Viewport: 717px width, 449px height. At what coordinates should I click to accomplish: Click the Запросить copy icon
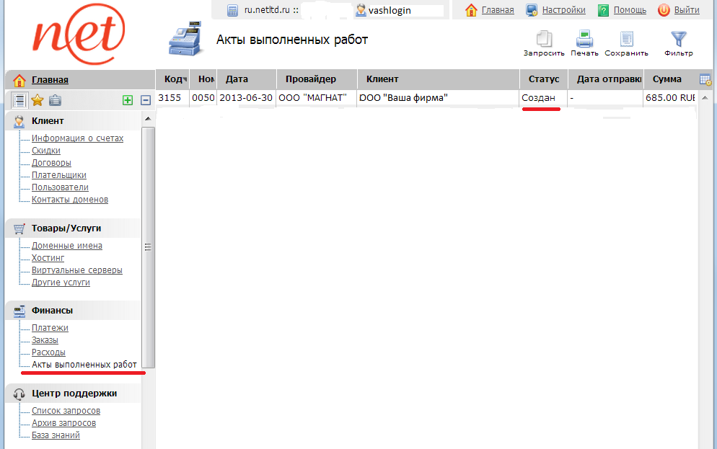coord(544,40)
